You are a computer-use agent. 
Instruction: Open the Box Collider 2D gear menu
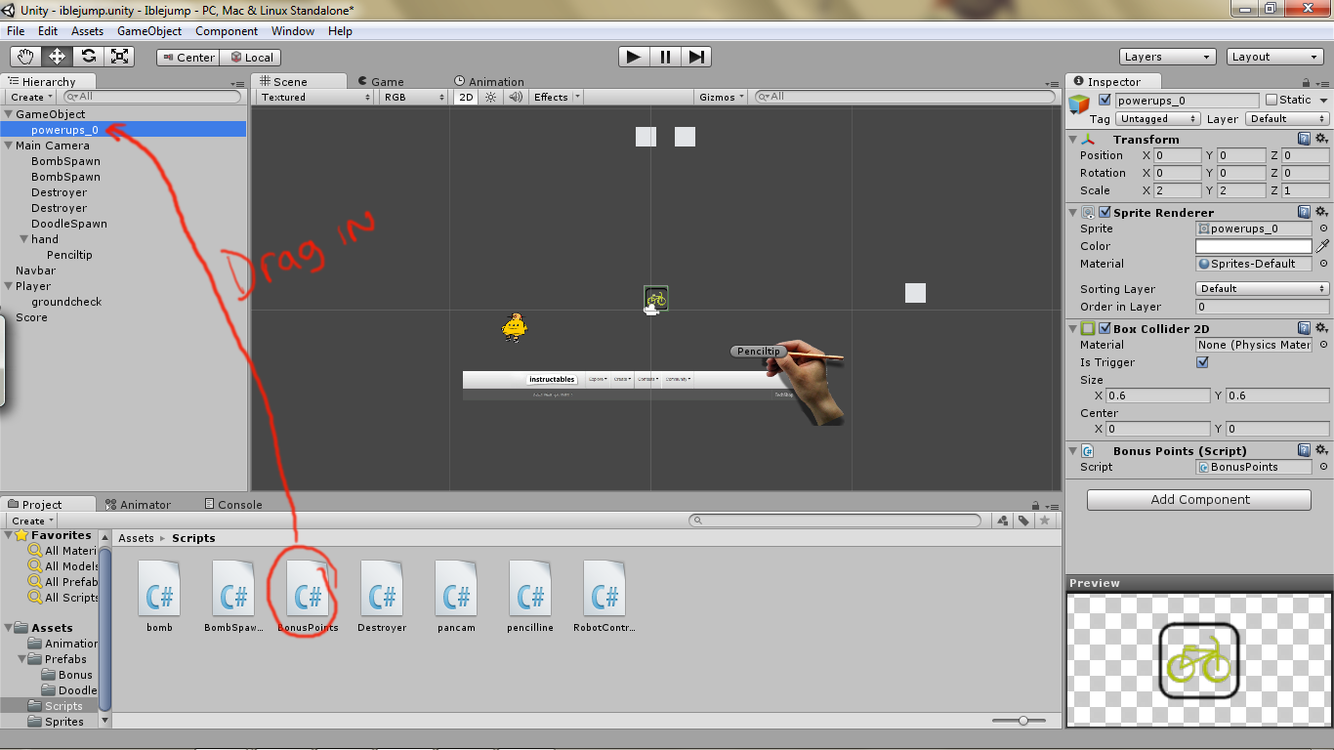[x=1322, y=328]
